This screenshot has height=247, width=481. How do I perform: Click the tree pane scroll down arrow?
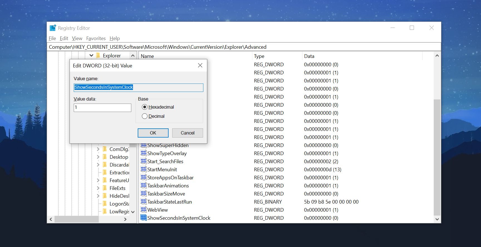click(x=133, y=212)
